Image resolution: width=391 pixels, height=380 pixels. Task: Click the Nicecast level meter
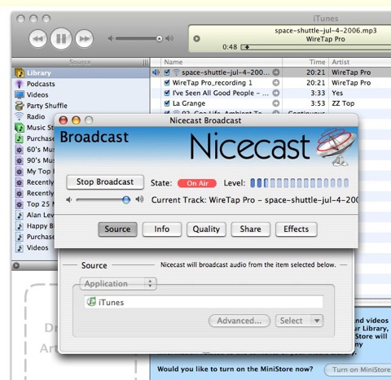pos(299,183)
